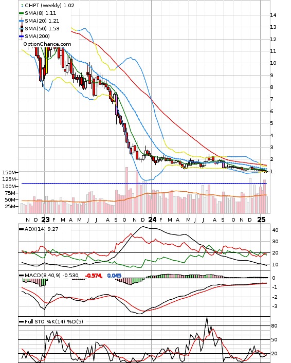Click the MACD(8,40,9) indicator label
This screenshot has height=363, width=291.
pos(43,275)
